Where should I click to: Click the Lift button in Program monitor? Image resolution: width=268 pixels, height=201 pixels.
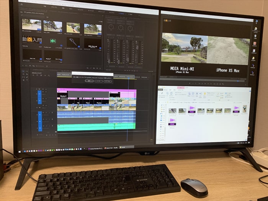pyautogui.click(x=215, y=84)
